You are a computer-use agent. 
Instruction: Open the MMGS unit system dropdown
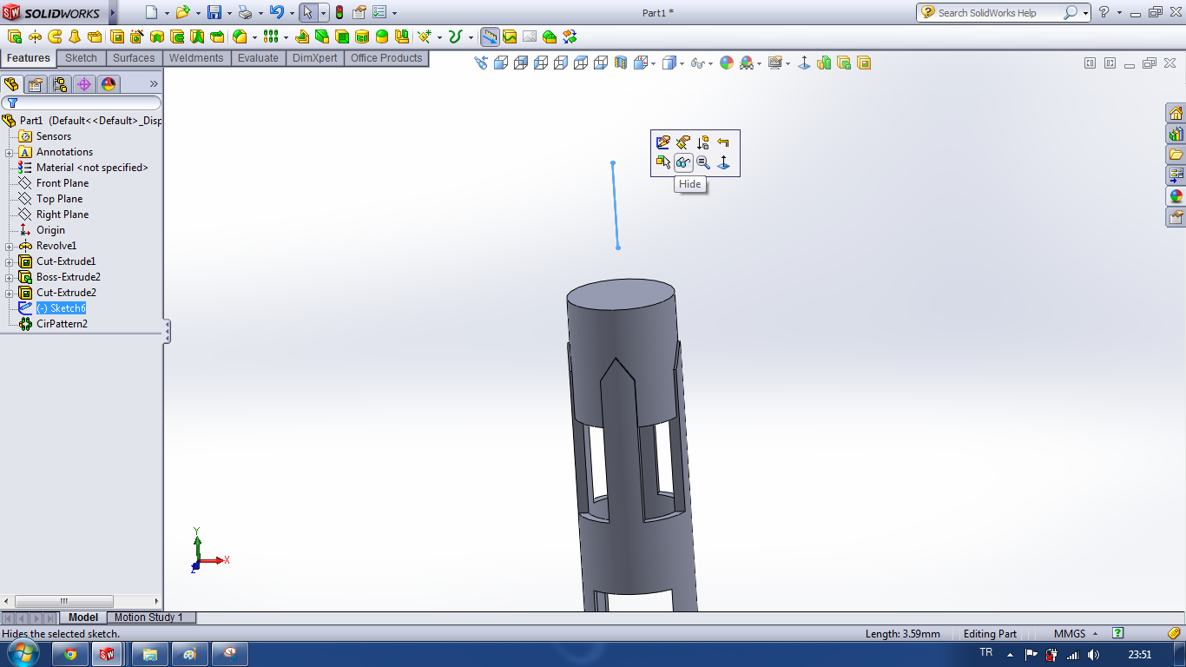click(x=1076, y=634)
